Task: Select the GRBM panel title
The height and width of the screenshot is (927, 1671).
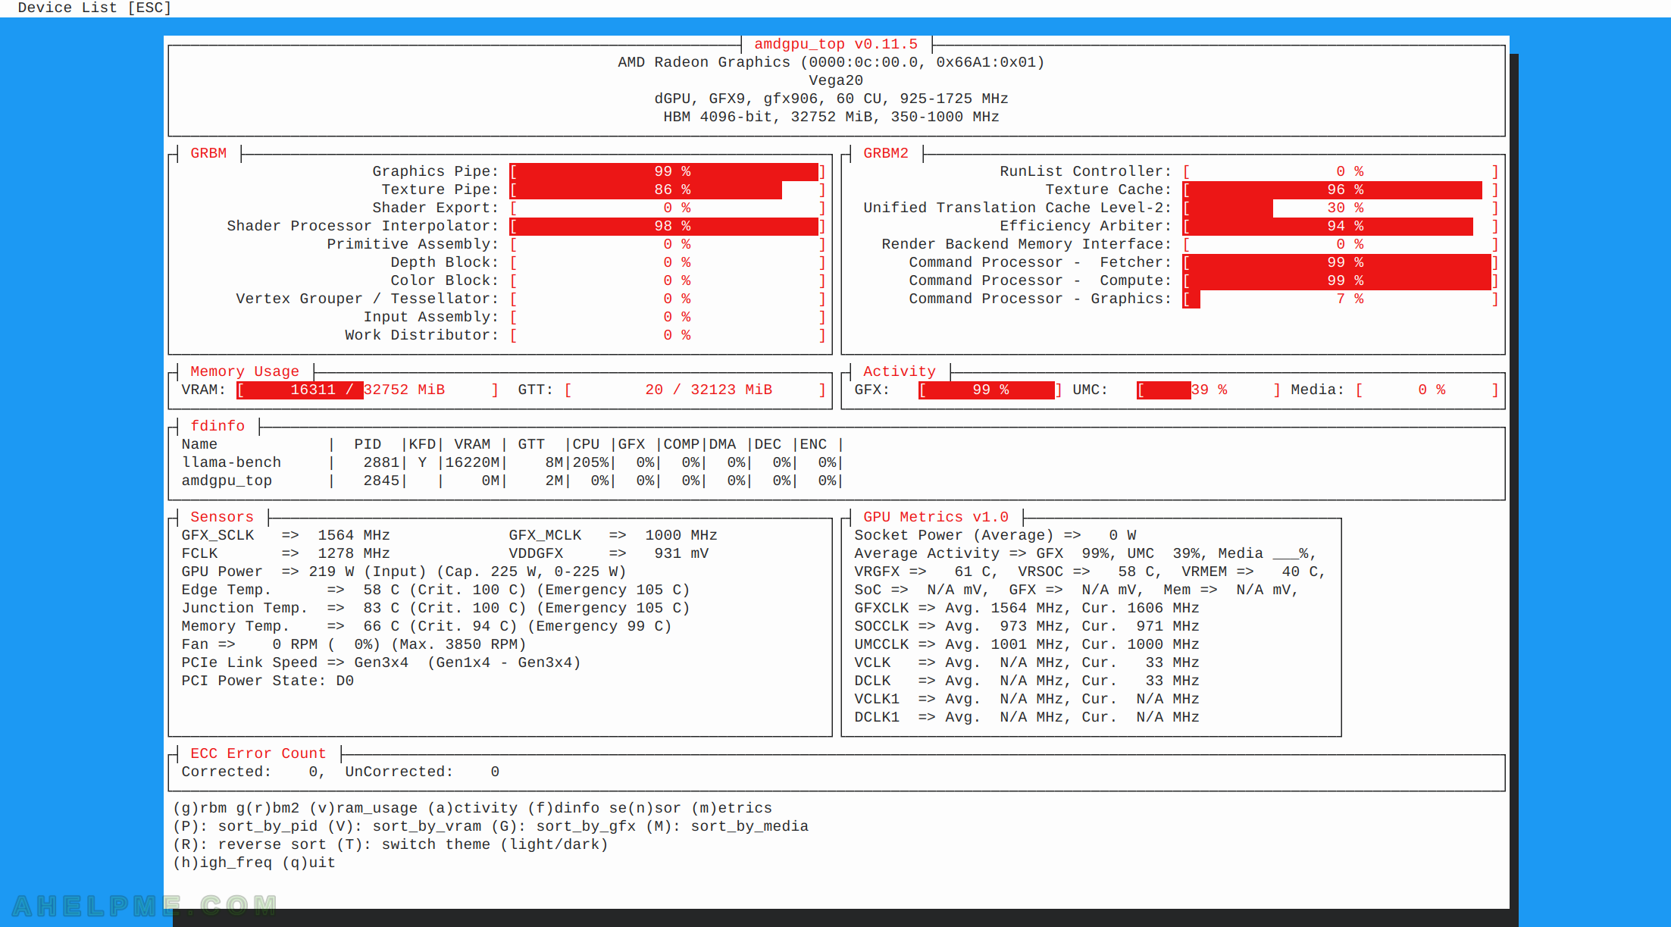Action: (208, 153)
